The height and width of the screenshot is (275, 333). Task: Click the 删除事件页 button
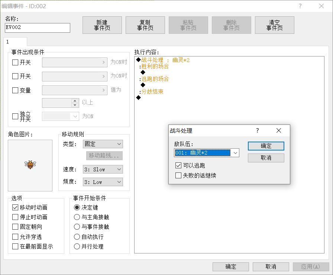pyautogui.click(x=232, y=25)
